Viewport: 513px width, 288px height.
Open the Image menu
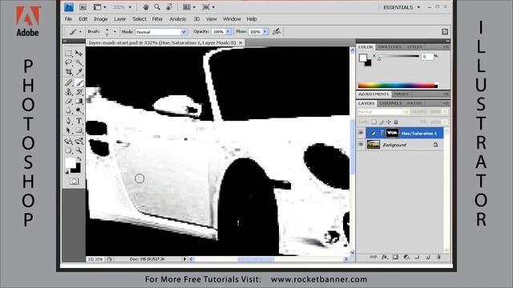coord(100,19)
